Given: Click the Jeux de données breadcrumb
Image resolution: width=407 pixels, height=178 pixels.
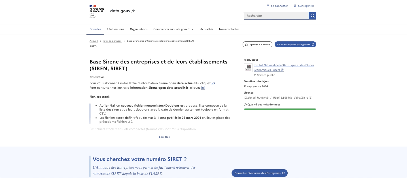Looking at the screenshot, I should click(112, 41).
